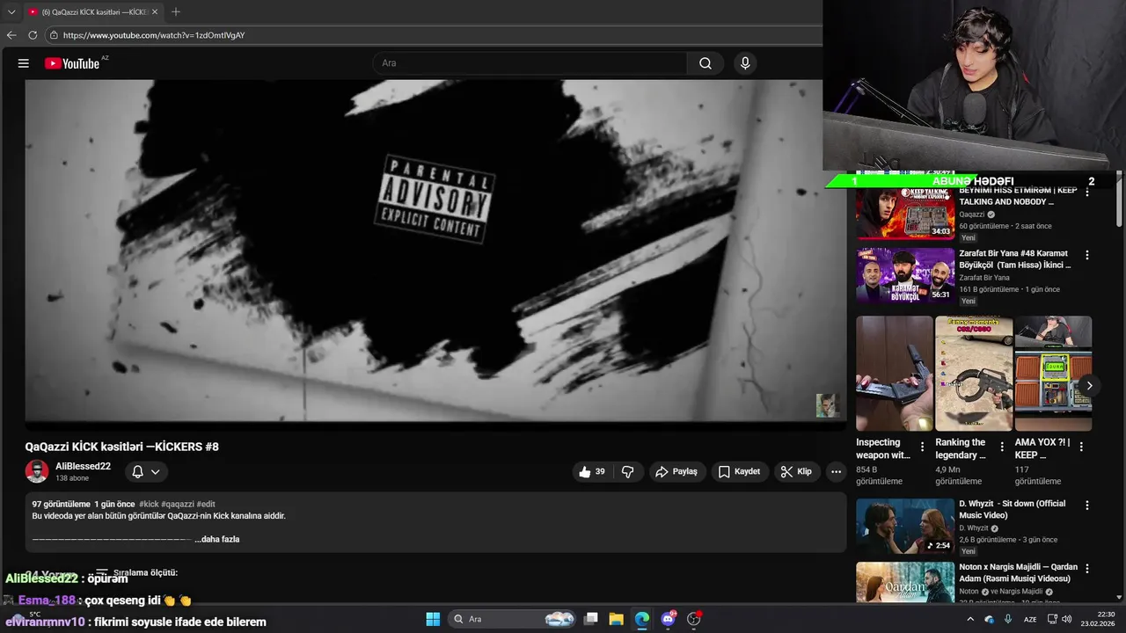Open the 'AMA YOX ?!' short thumbnail
Viewport: 1126px width, 633px height.
tap(1053, 373)
